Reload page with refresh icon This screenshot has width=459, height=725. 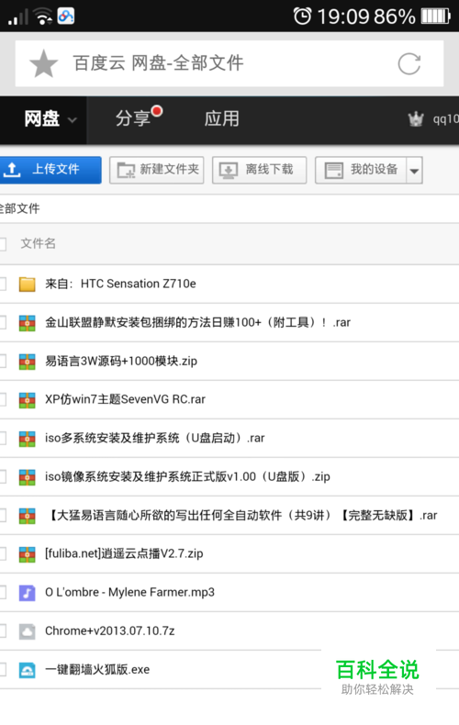(x=409, y=64)
